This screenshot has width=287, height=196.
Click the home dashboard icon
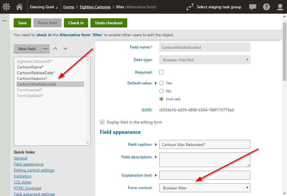19,6
